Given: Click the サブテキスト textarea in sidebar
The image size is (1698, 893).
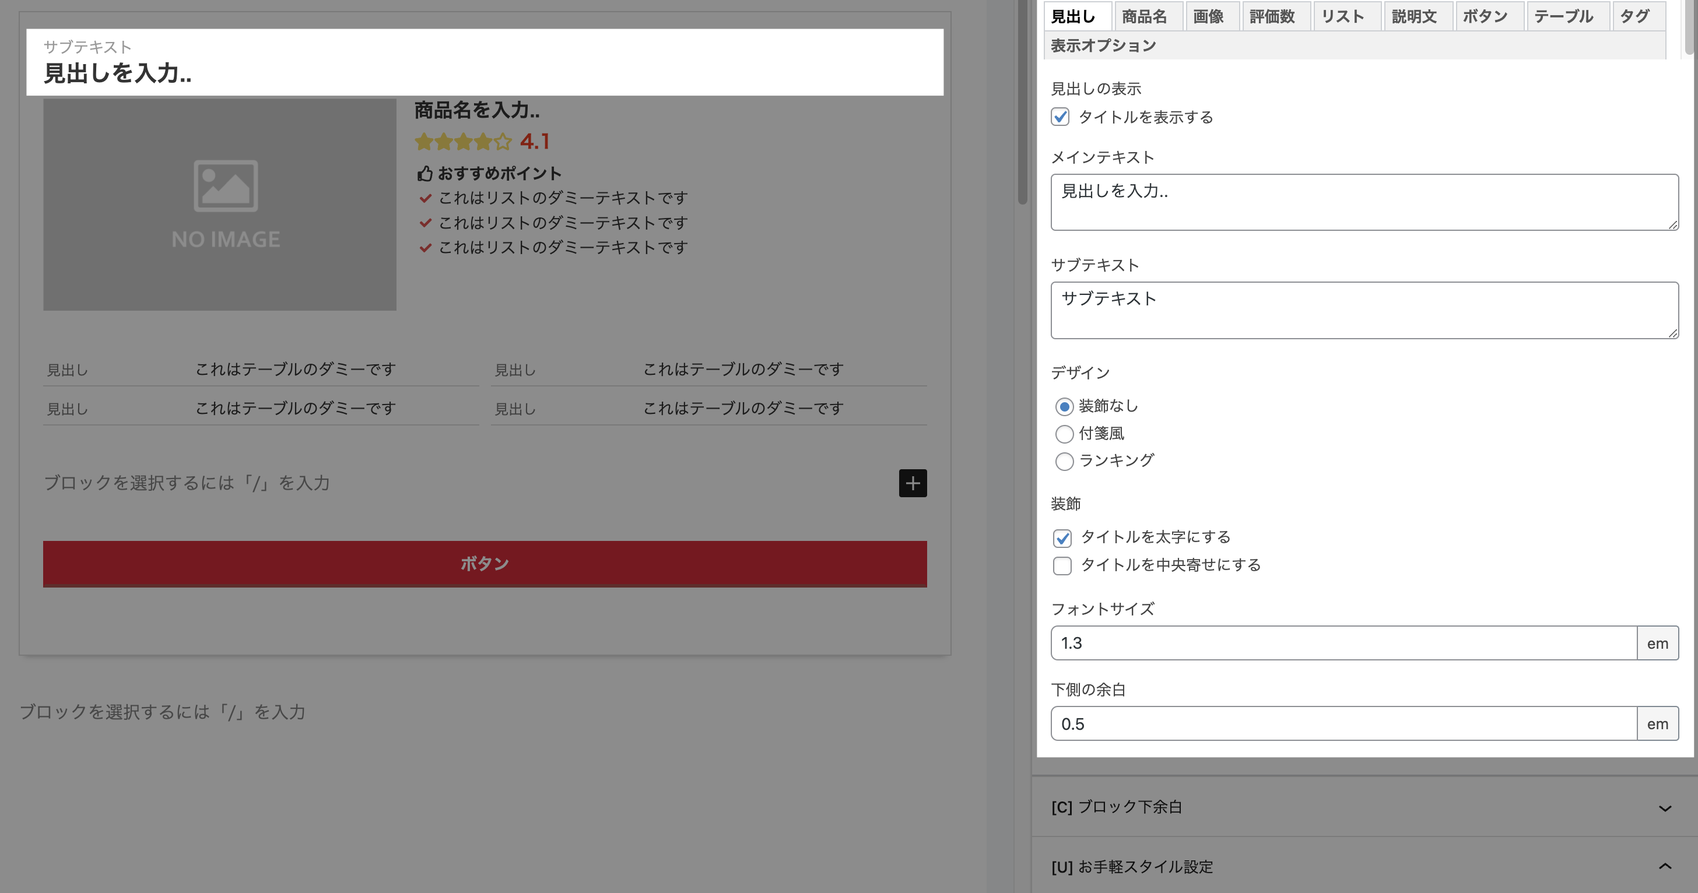Looking at the screenshot, I should click(1364, 311).
